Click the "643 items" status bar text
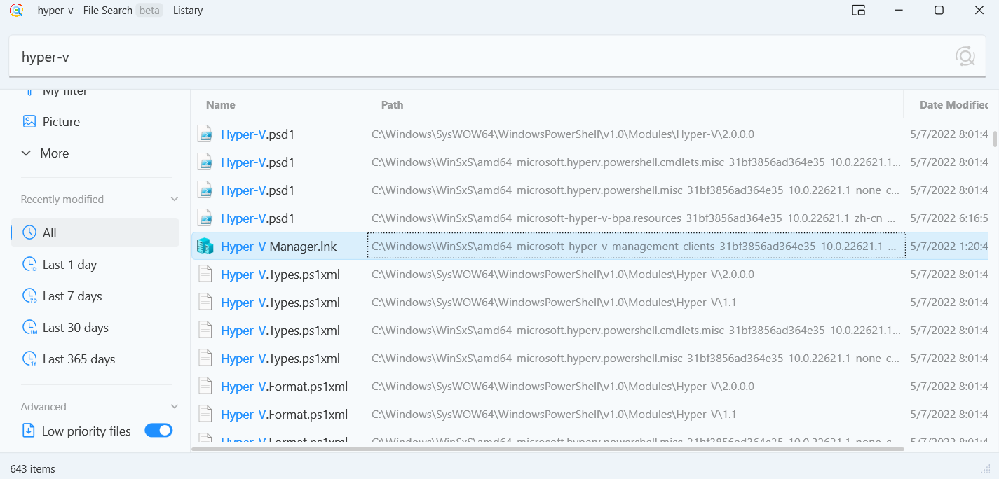This screenshot has width=999, height=479. [32, 468]
